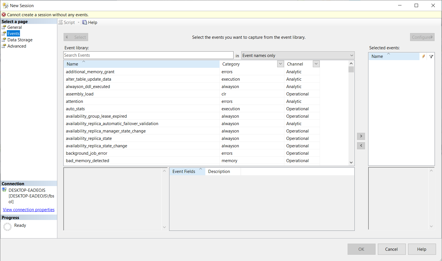Click the Cancel button
Viewport: 442px width, 261px height.
391,249
